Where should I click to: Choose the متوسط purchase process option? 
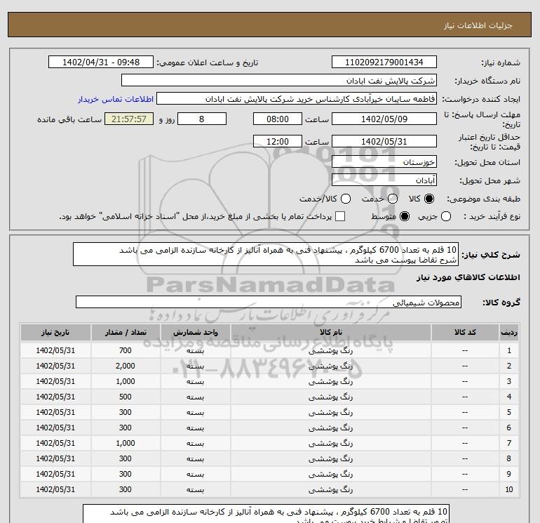pos(404,217)
